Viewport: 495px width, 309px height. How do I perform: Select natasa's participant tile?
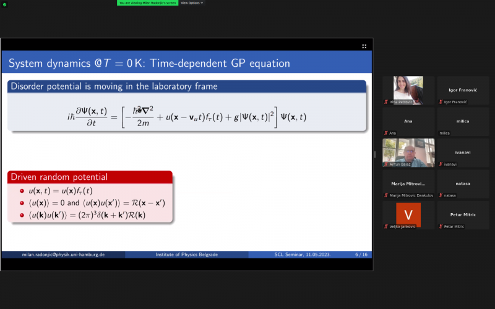tap(463, 184)
